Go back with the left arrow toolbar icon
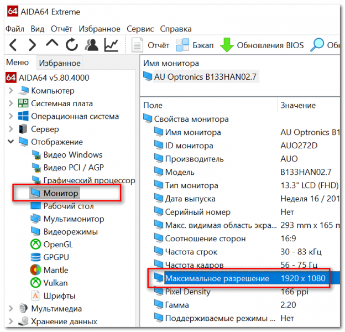 pos(13,45)
